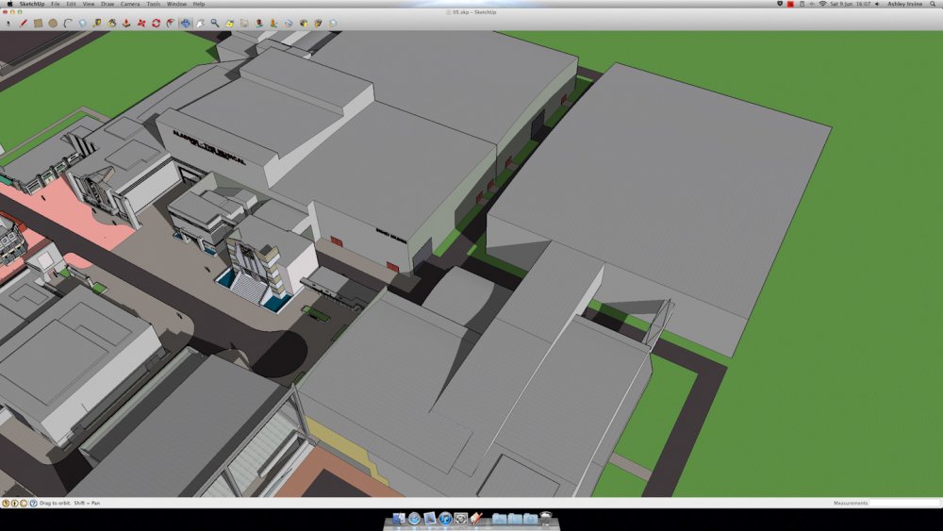Screen dimensions: 943x531
Task: Expand the Window menu
Action: pos(176,4)
